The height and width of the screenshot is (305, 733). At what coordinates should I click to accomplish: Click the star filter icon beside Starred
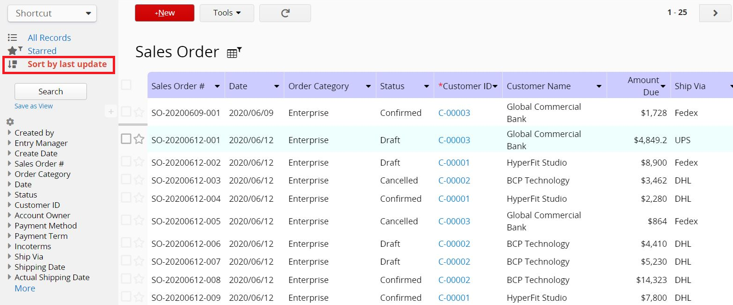(15, 50)
